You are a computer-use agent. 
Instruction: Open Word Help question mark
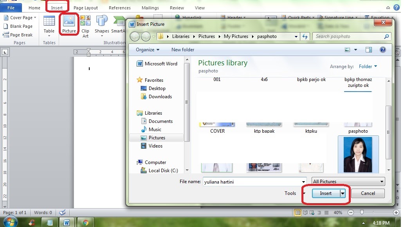pyautogui.click(x=397, y=8)
